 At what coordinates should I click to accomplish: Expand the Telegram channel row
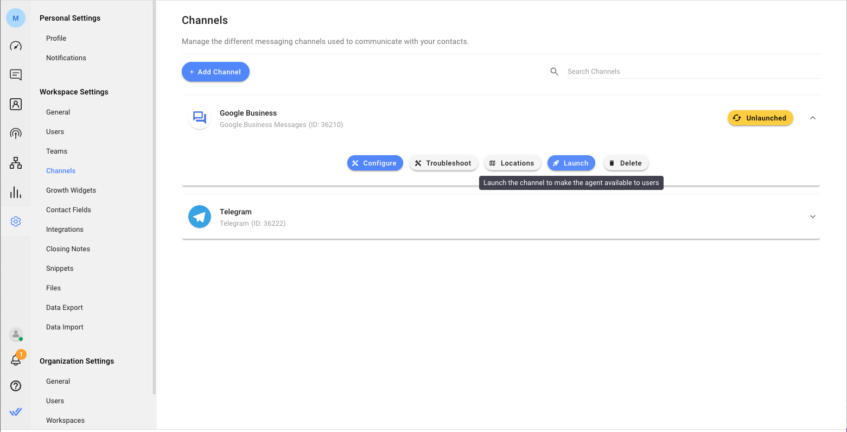tap(812, 217)
